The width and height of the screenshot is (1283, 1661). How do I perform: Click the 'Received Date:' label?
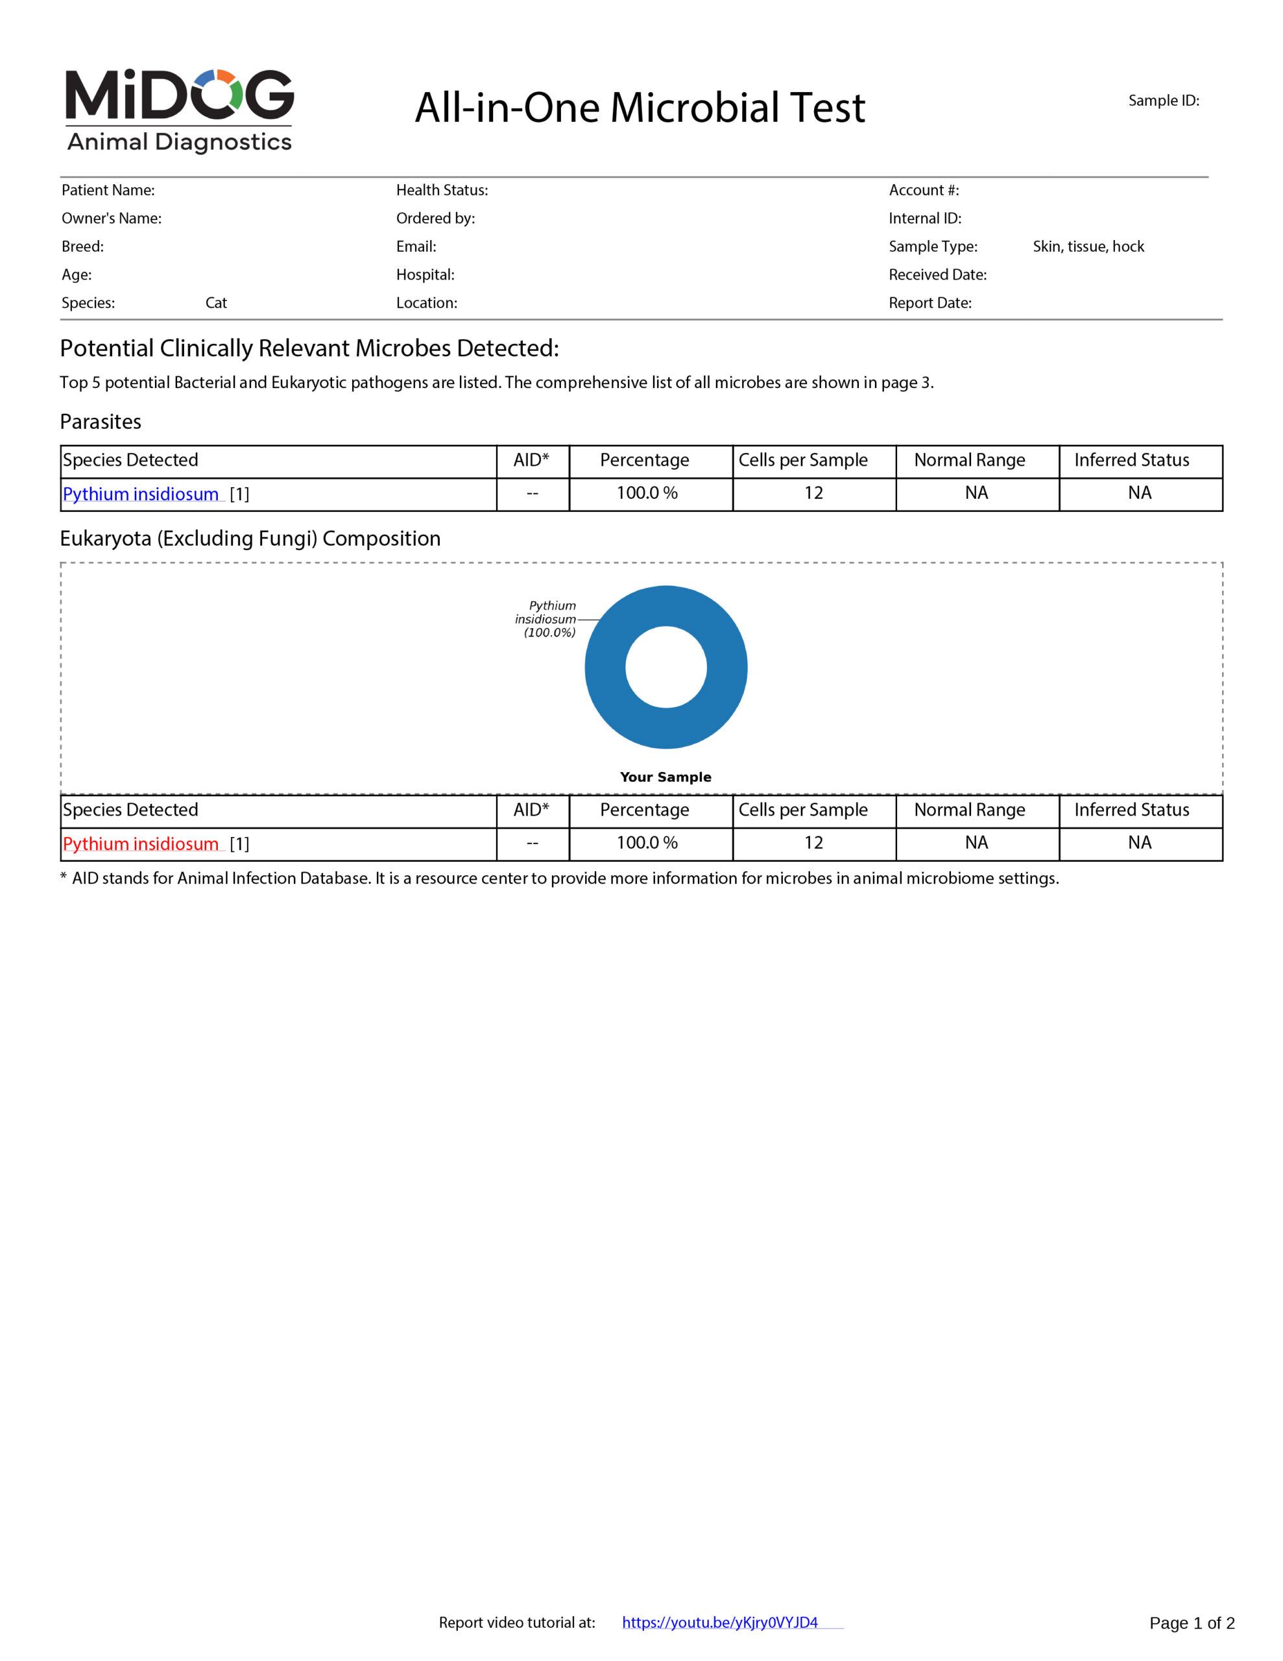click(938, 274)
